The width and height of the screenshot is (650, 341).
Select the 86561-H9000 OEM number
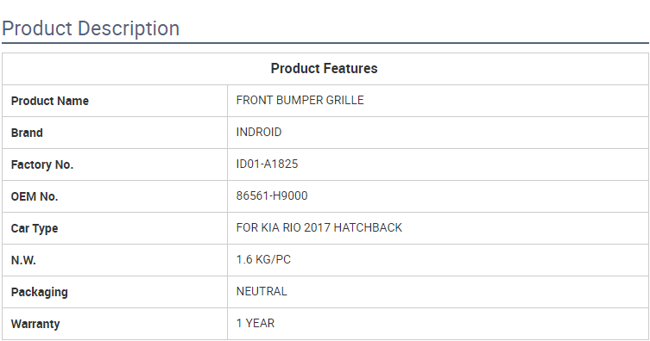click(x=272, y=196)
